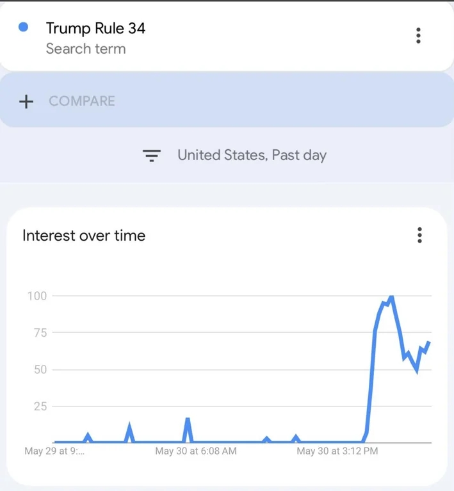Click the rightmost end of the trend line

(428, 343)
